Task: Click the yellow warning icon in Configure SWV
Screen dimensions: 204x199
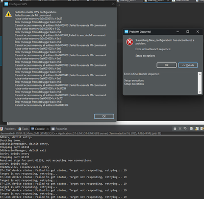Action: coord(8,14)
